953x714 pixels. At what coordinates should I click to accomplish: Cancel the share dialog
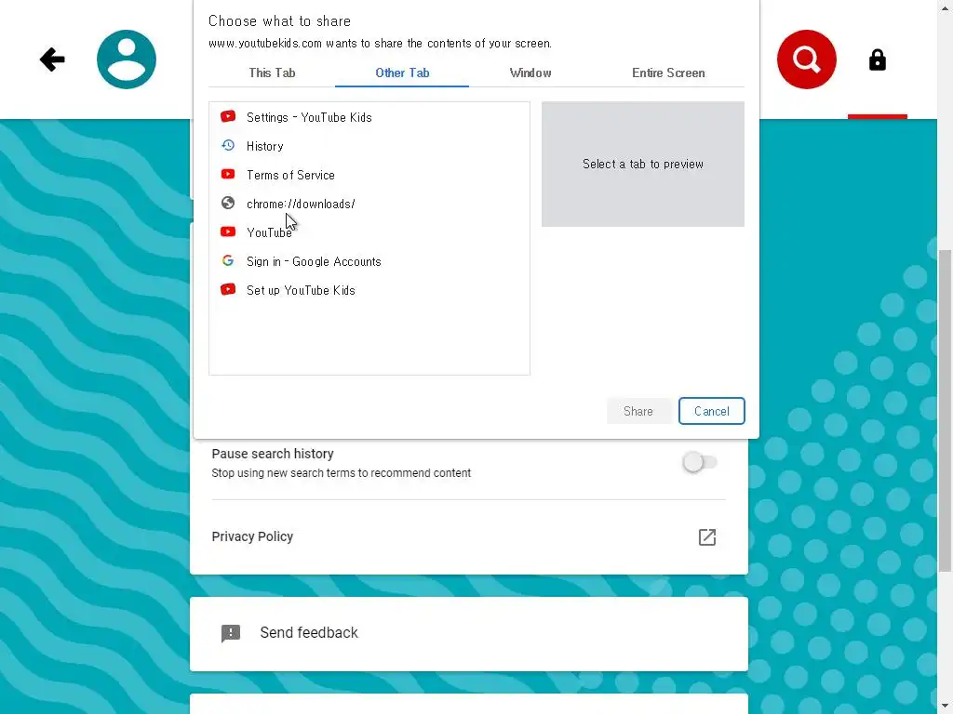coord(712,411)
